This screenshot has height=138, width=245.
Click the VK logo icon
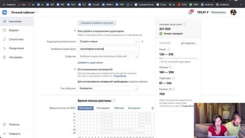tap(5, 12)
